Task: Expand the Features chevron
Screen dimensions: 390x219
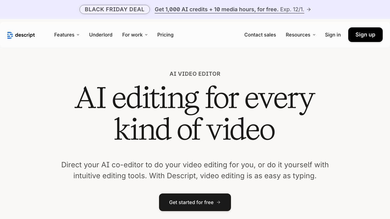Action: click(78, 35)
